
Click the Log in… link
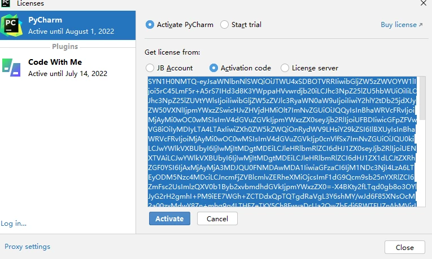14,224
